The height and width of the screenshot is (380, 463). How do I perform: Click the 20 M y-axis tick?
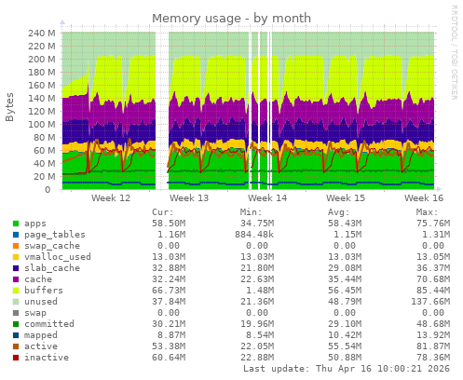[45, 176]
